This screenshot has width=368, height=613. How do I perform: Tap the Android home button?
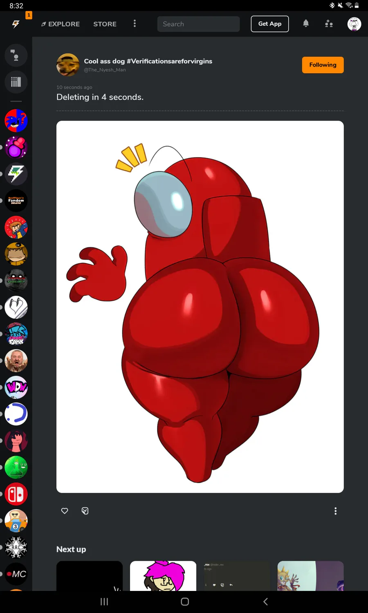185,602
